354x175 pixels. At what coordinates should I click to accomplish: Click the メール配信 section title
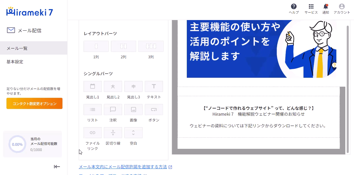[30, 30]
